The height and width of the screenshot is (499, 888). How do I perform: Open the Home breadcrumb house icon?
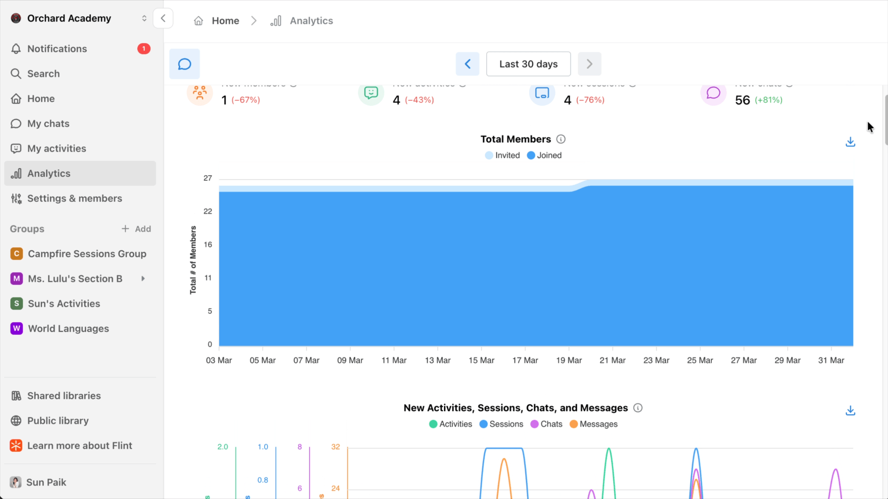pos(198,20)
